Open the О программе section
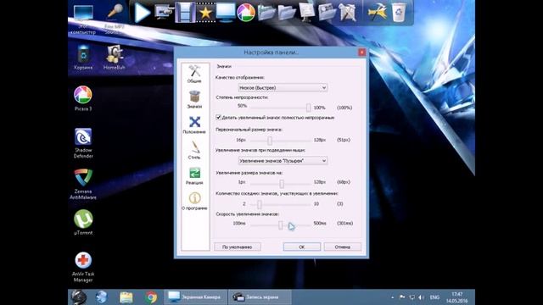This screenshot has width=543, height=305. pos(194,202)
